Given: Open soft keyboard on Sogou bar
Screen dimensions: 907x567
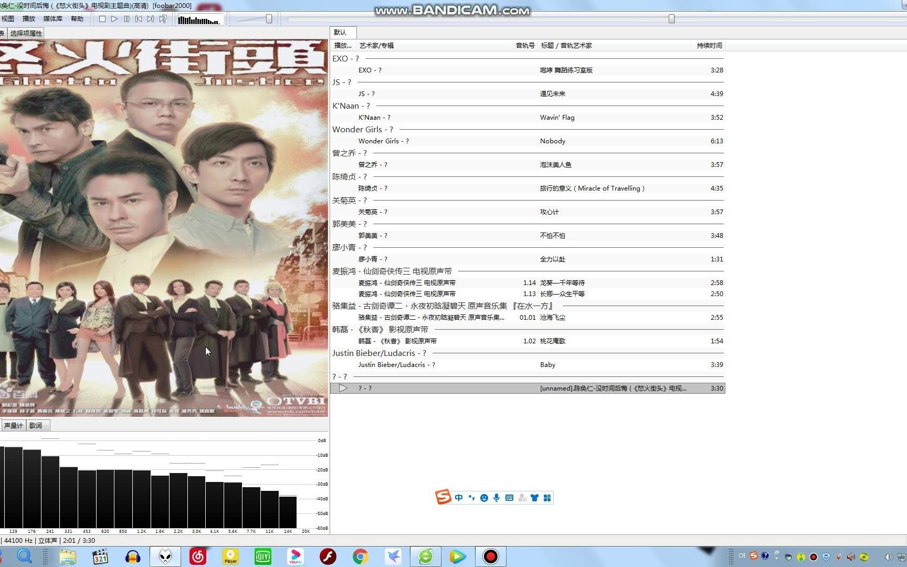Looking at the screenshot, I should pos(509,498).
